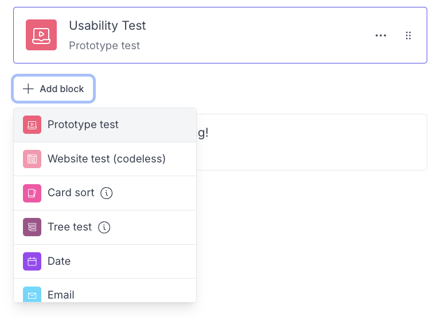Choose Website test (codeless) option

107,159
